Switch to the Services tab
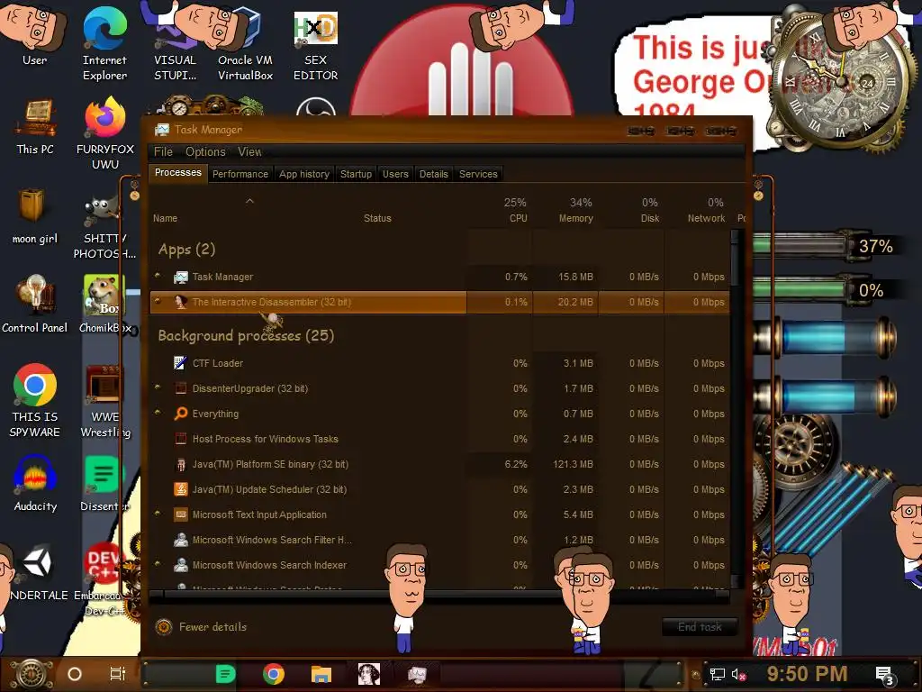Screen dimensions: 922x692 [478, 174]
